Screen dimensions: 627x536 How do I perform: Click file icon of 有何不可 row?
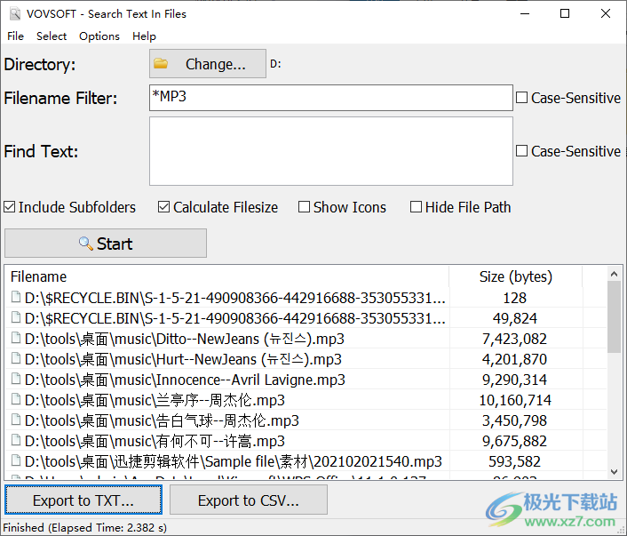click(x=16, y=440)
